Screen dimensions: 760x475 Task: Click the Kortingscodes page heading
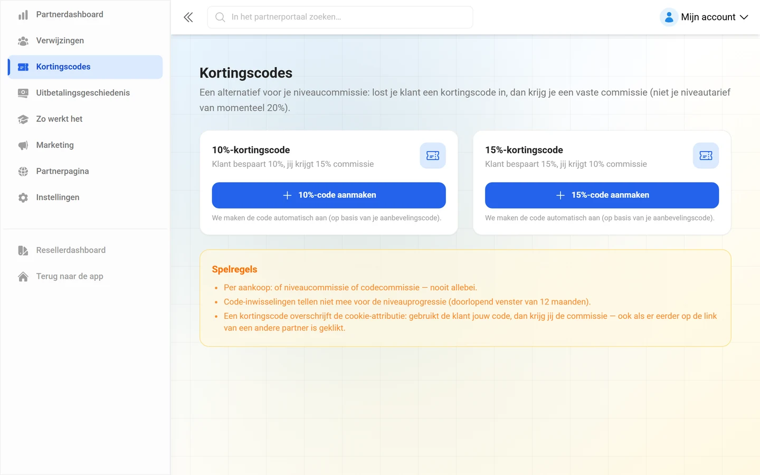click(246, 73)
